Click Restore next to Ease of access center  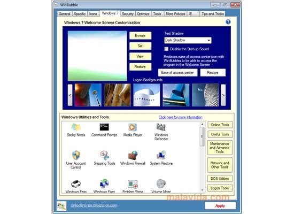tap(213, 72)
